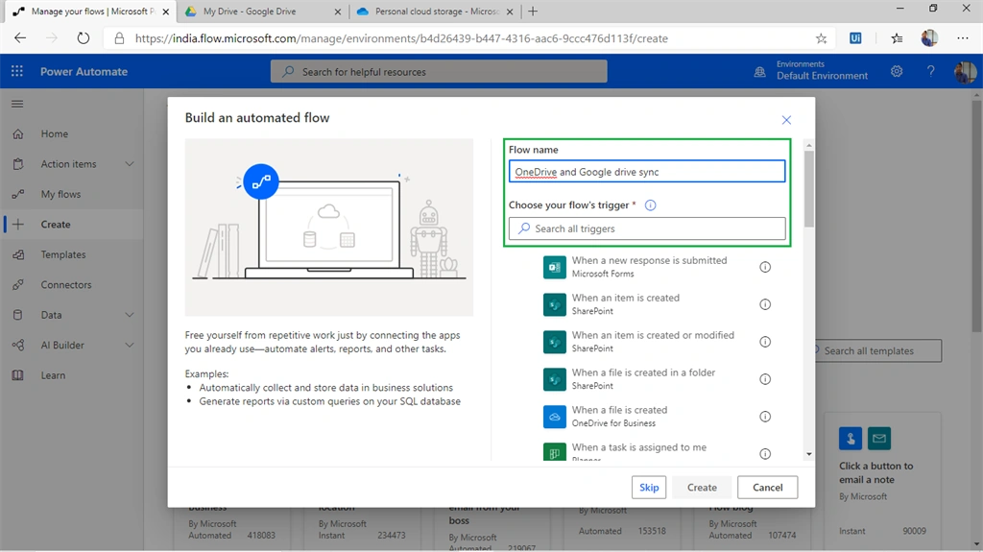Screen dimensions: 983x552
Task: Show info for 'file is created in a folder' trigger
Action: coord(765,379)
